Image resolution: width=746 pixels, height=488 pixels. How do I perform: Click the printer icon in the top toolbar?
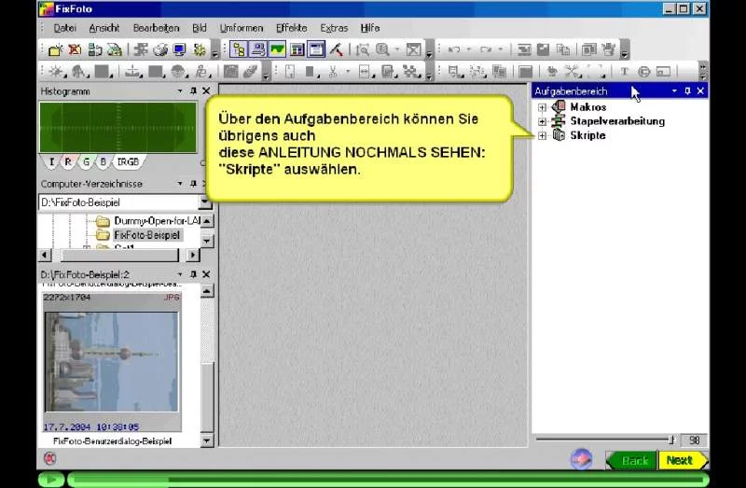point(160,49)
